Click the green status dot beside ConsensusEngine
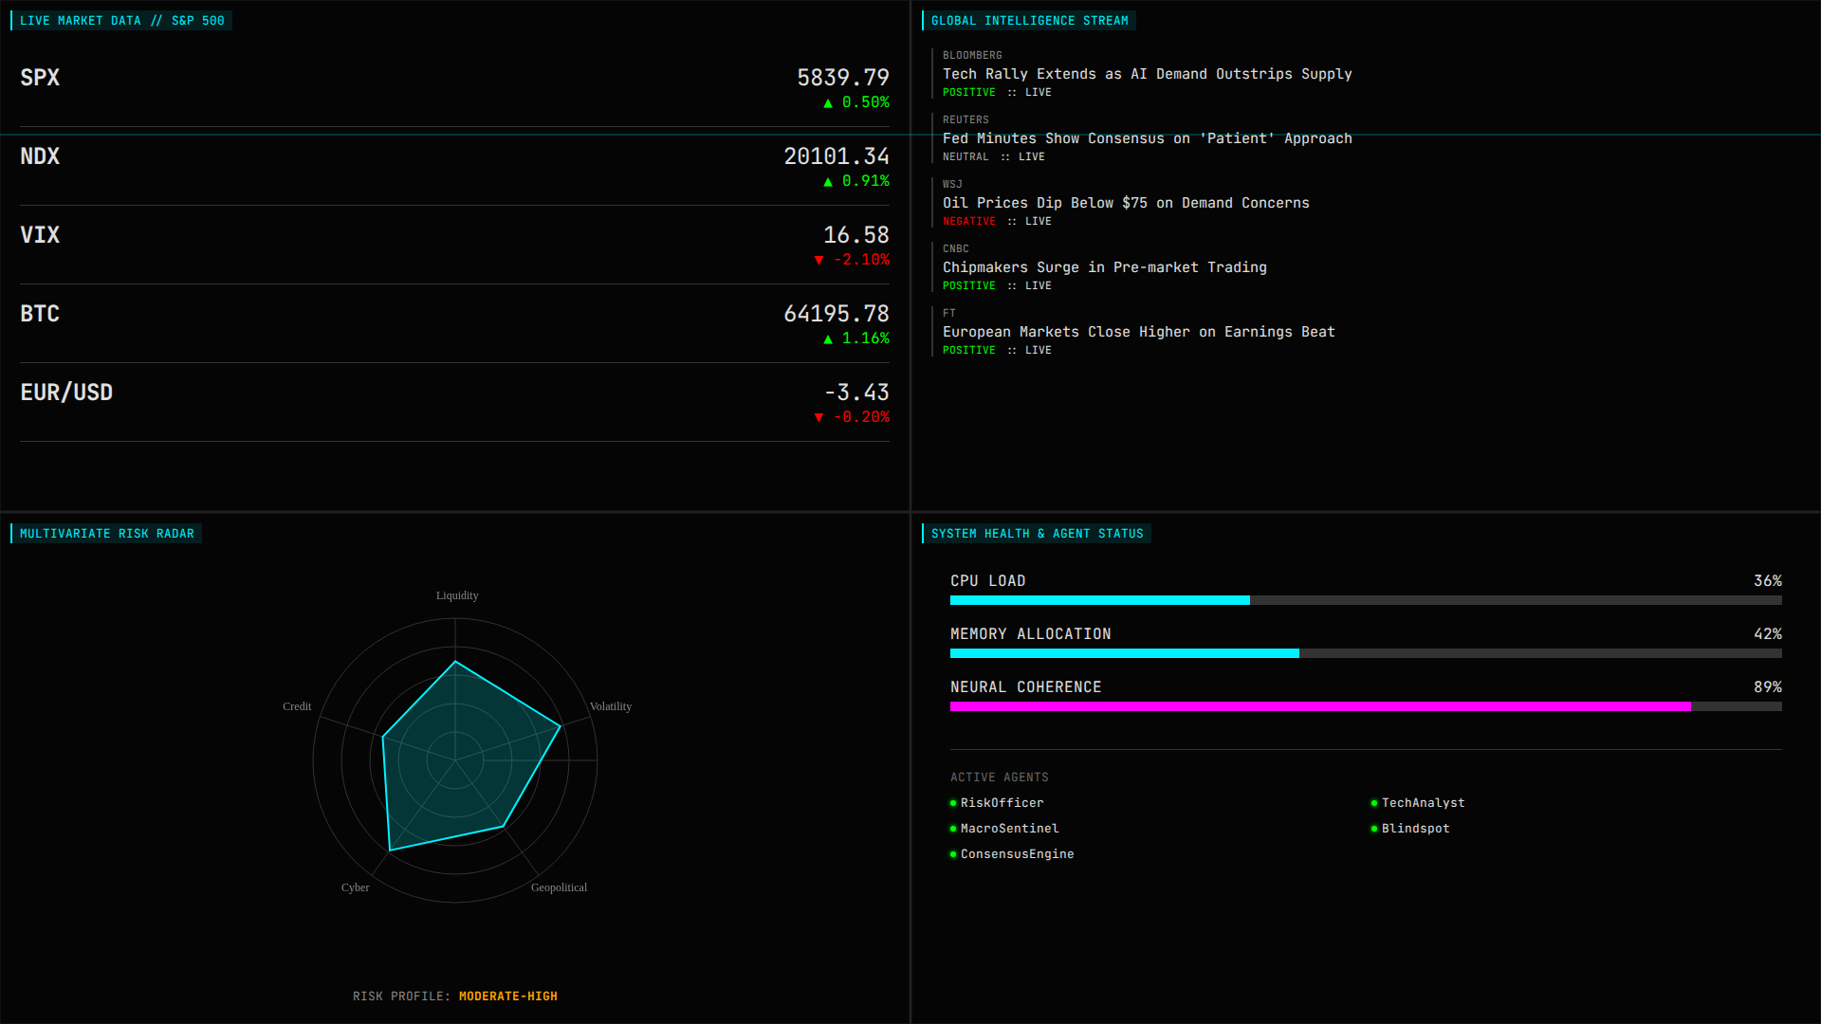This screenshot has height=1024, width=1821. click(953, 854)
